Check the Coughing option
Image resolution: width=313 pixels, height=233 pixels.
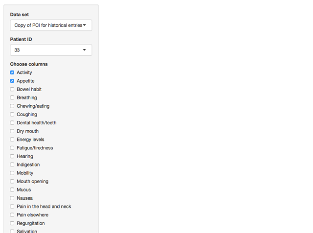[12, 115]
